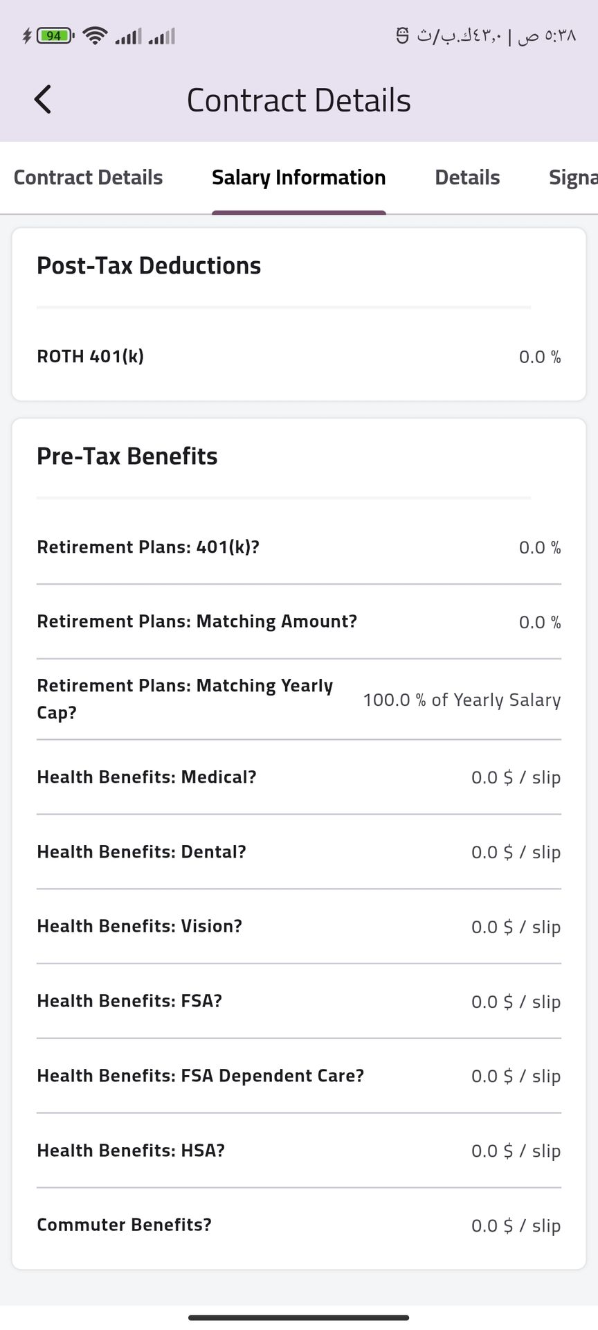This screenshot has height=1330, width=598.
Task: Select Health Benefits: Medical? row
Action: [298, 777]
